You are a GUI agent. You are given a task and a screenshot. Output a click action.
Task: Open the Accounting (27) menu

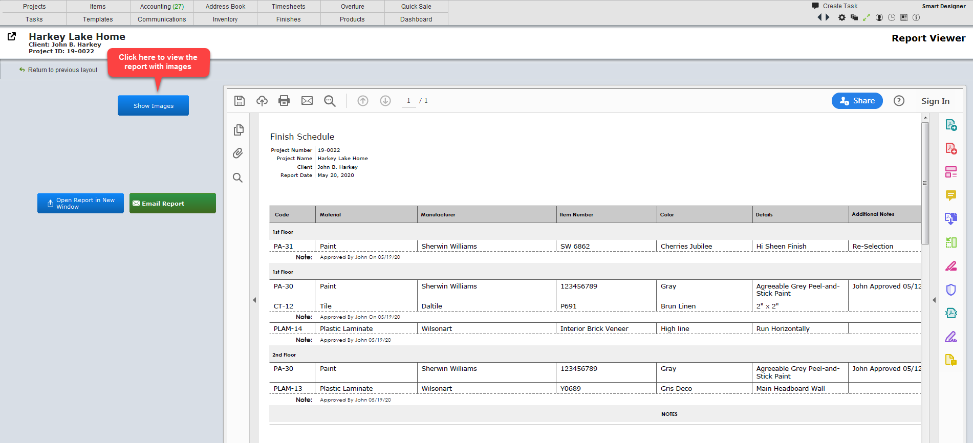(162, 7)
